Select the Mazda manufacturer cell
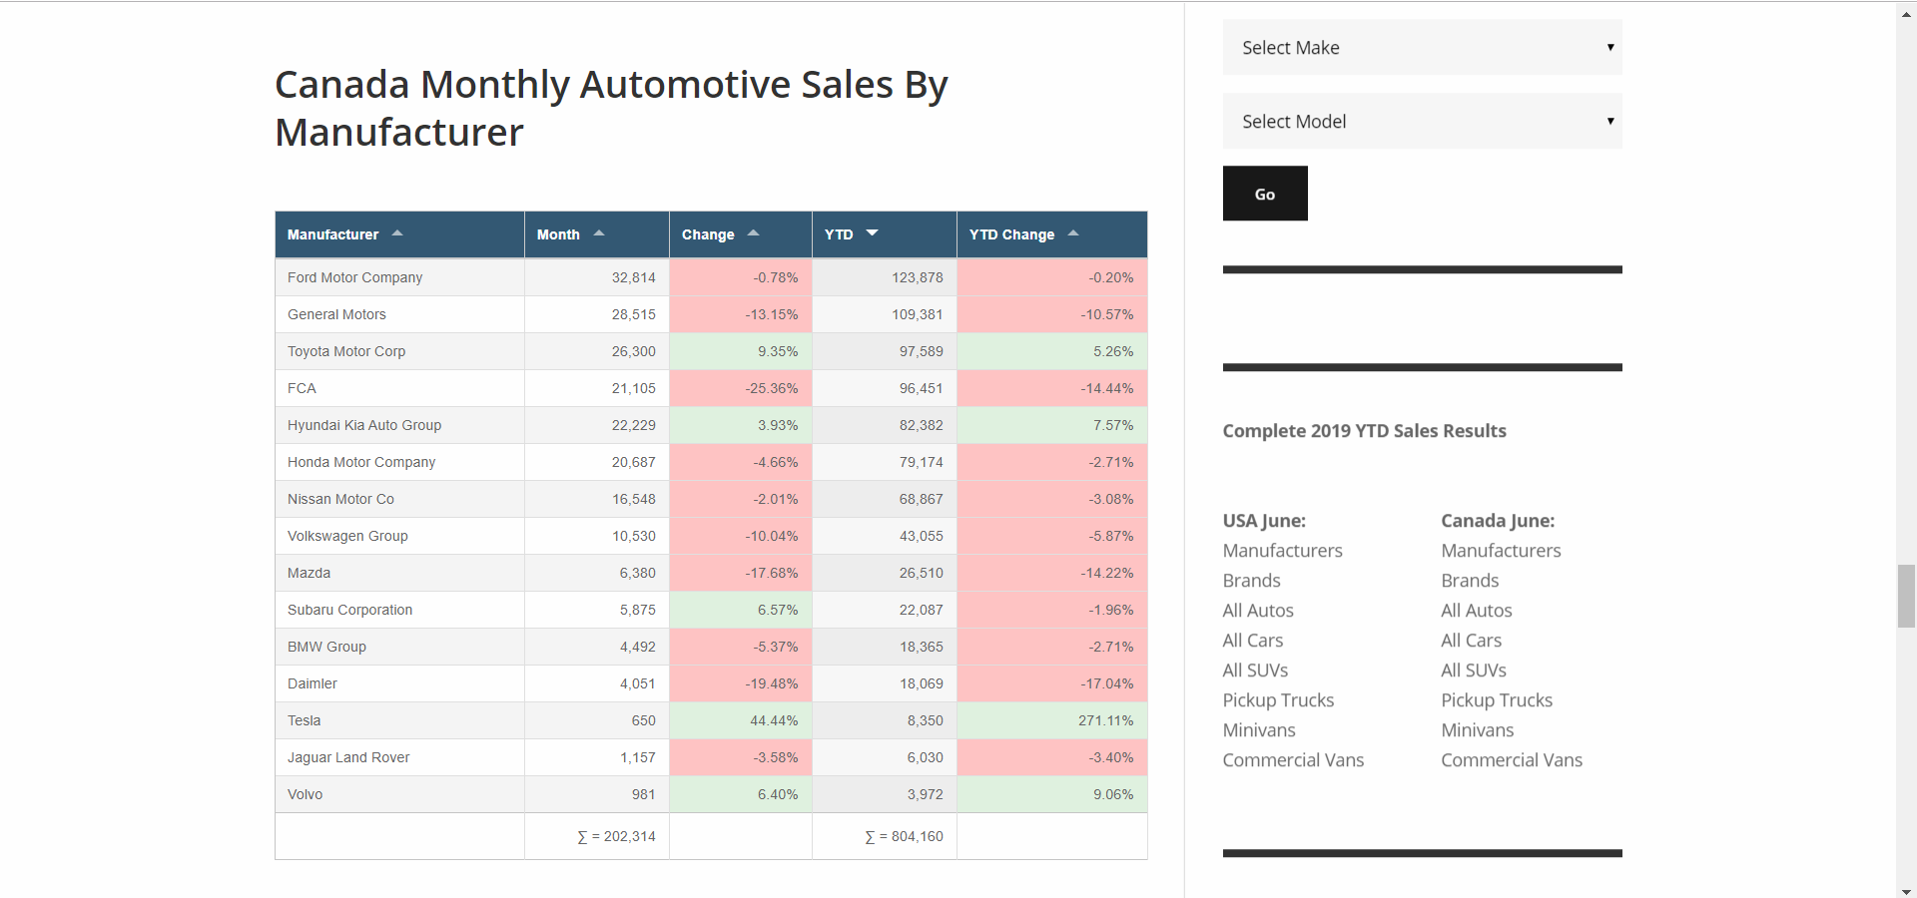Viewport: 1917px width, 898px height. (x=399, y=573)
